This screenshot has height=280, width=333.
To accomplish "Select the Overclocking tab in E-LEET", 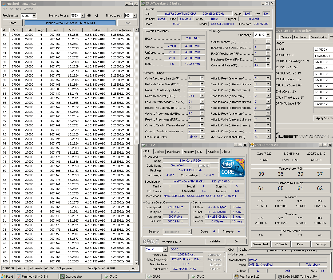I will pos(319,37).
